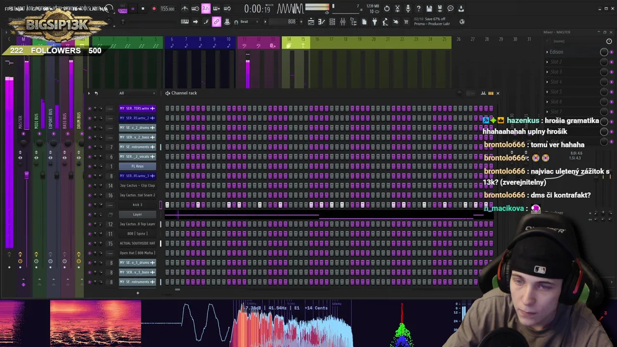Expand the channel rack play arrow menu
This screenshot has width=617, height=347.
click(89, 93)
